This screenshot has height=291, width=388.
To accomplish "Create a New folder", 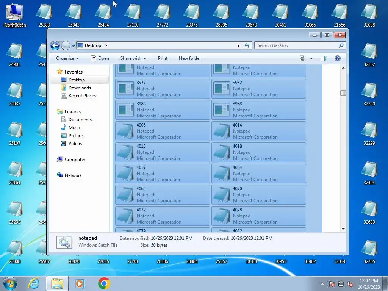I will [x=190, y=58].
